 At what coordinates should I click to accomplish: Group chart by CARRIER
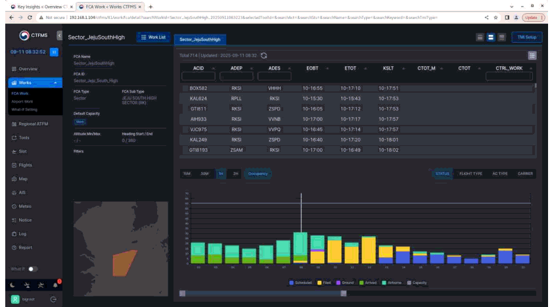point(525,174)
